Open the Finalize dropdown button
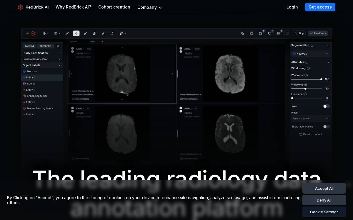This screenshot has height=220, width=353. pyautogui.click(x=318, y=33)
